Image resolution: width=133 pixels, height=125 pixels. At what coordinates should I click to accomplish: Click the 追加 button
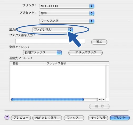[99, 42]
